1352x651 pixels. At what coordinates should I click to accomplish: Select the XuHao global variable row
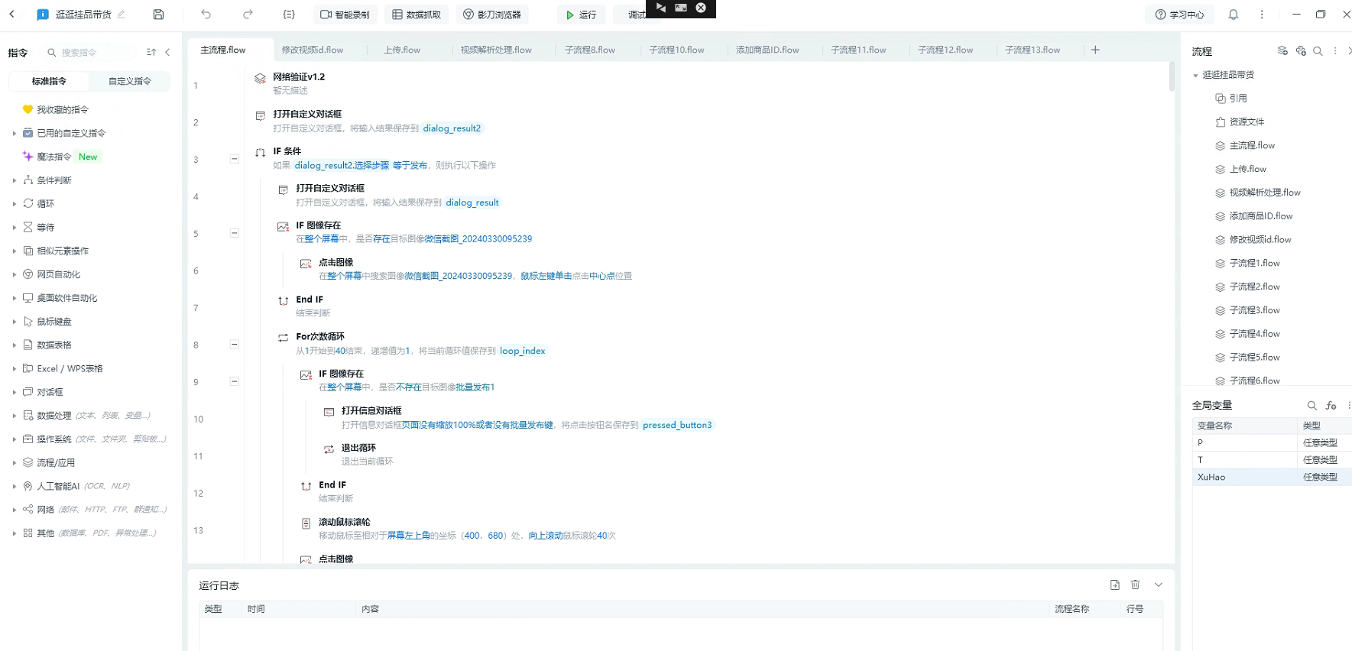pos(1246,477)
